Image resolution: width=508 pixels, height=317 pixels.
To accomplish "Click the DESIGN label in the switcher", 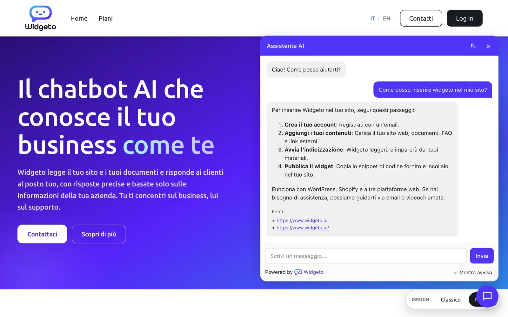I will point(420,300).
